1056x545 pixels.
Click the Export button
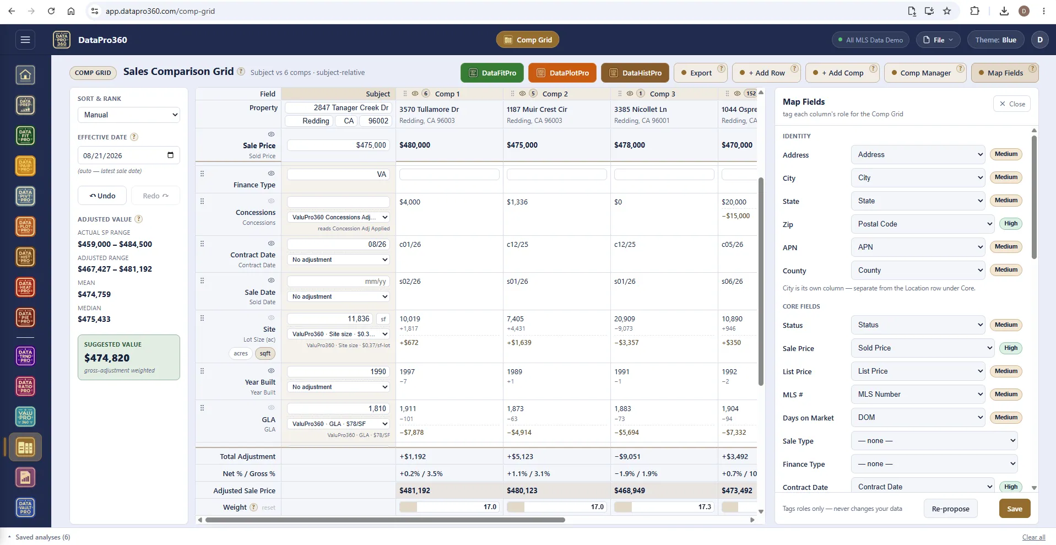point(701,73)
